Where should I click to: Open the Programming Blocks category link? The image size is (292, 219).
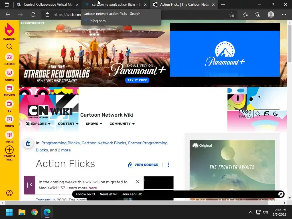click(x=60, y=143)
